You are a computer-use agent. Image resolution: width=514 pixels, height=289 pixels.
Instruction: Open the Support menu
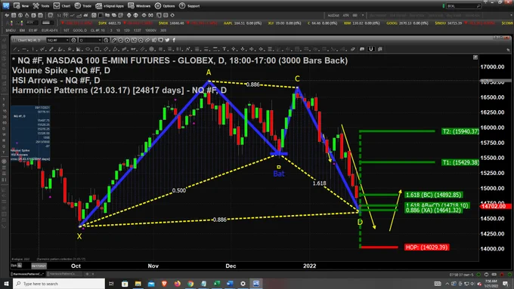point(189,5)
